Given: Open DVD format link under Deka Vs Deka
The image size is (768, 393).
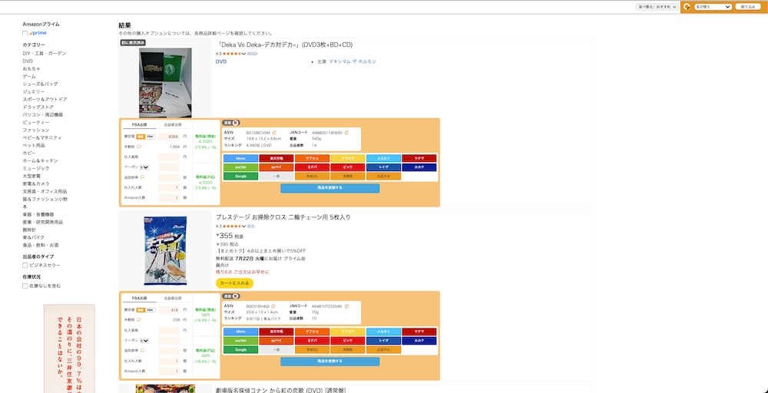Looking at the screenshot, I should pos(221,61).
